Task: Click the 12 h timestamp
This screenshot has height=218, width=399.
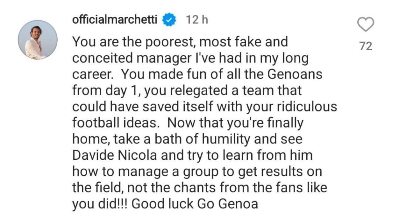Action: [x=197, y=19]
